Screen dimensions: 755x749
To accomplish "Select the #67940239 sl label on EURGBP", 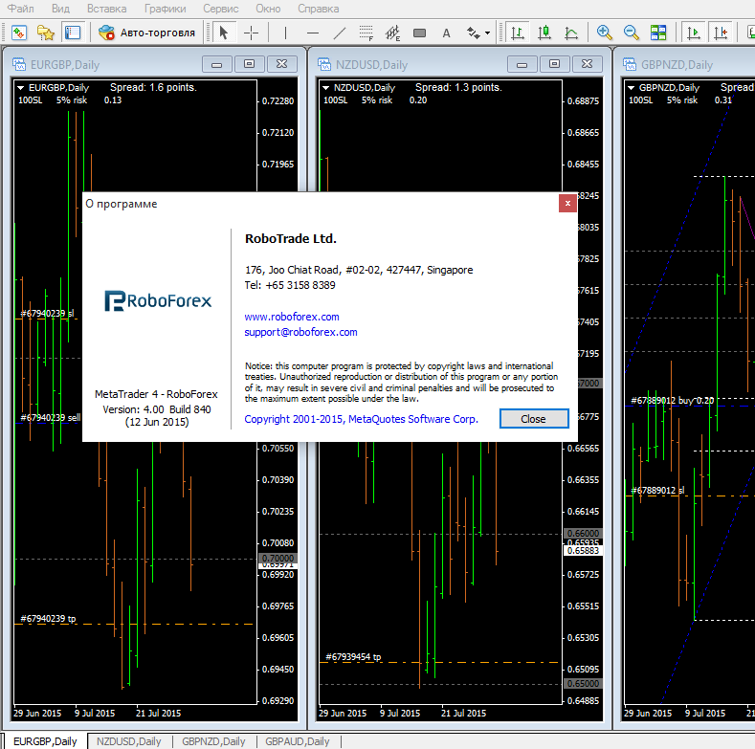I will (x=47, y=314).
